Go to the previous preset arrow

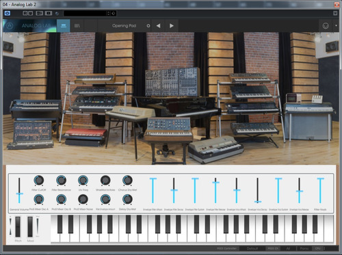coord(158,26)
